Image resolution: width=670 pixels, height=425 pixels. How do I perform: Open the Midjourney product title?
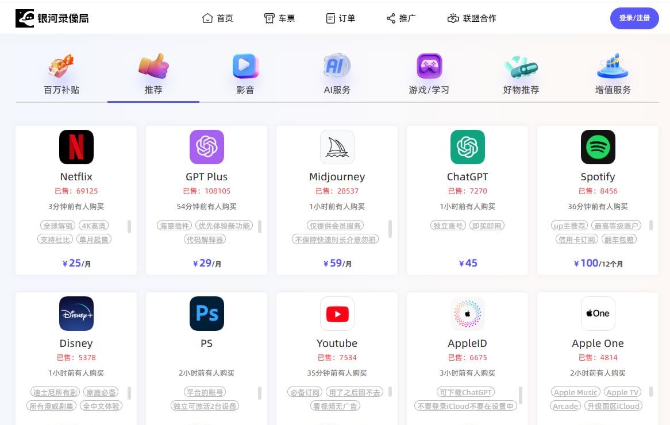click(x=337, y=177)
